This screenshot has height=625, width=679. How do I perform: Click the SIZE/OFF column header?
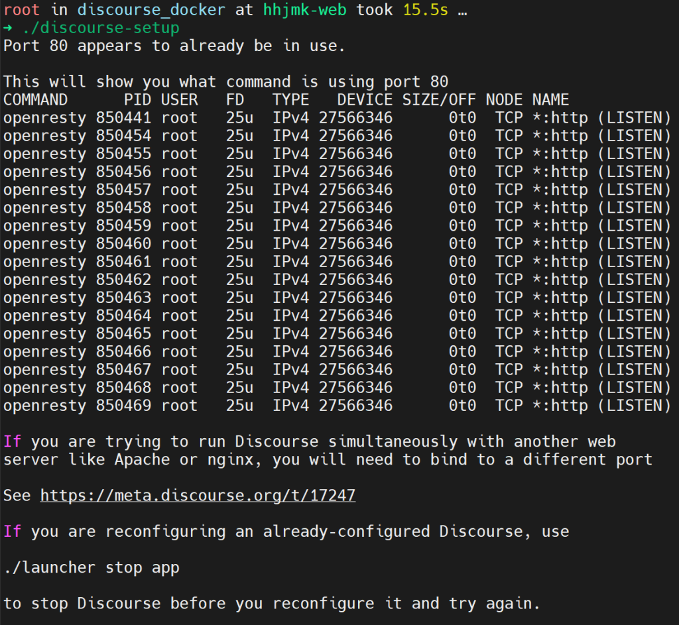439,99
